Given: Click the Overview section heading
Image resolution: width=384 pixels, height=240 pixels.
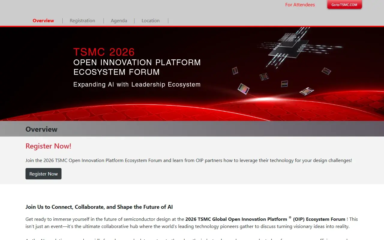Looking at the screenshot, I should point(41,129).
